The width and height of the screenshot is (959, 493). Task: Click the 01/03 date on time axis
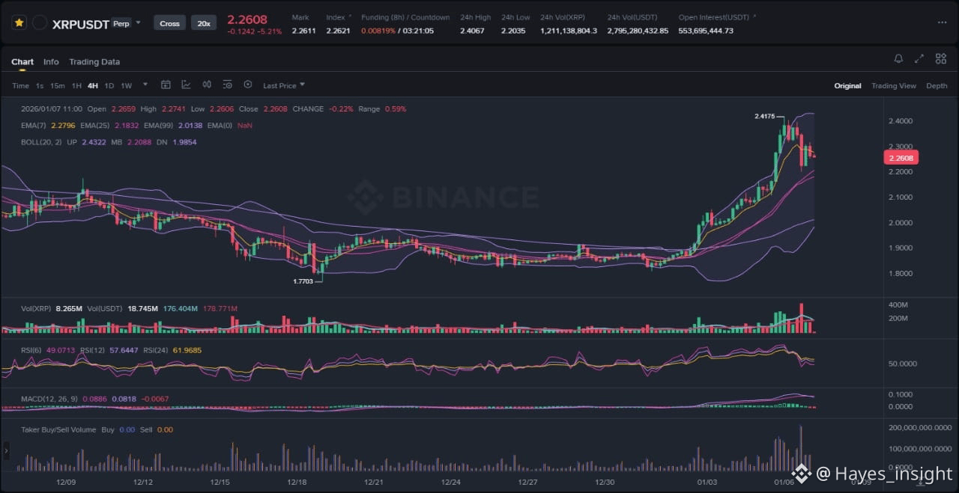pos(707,483)
